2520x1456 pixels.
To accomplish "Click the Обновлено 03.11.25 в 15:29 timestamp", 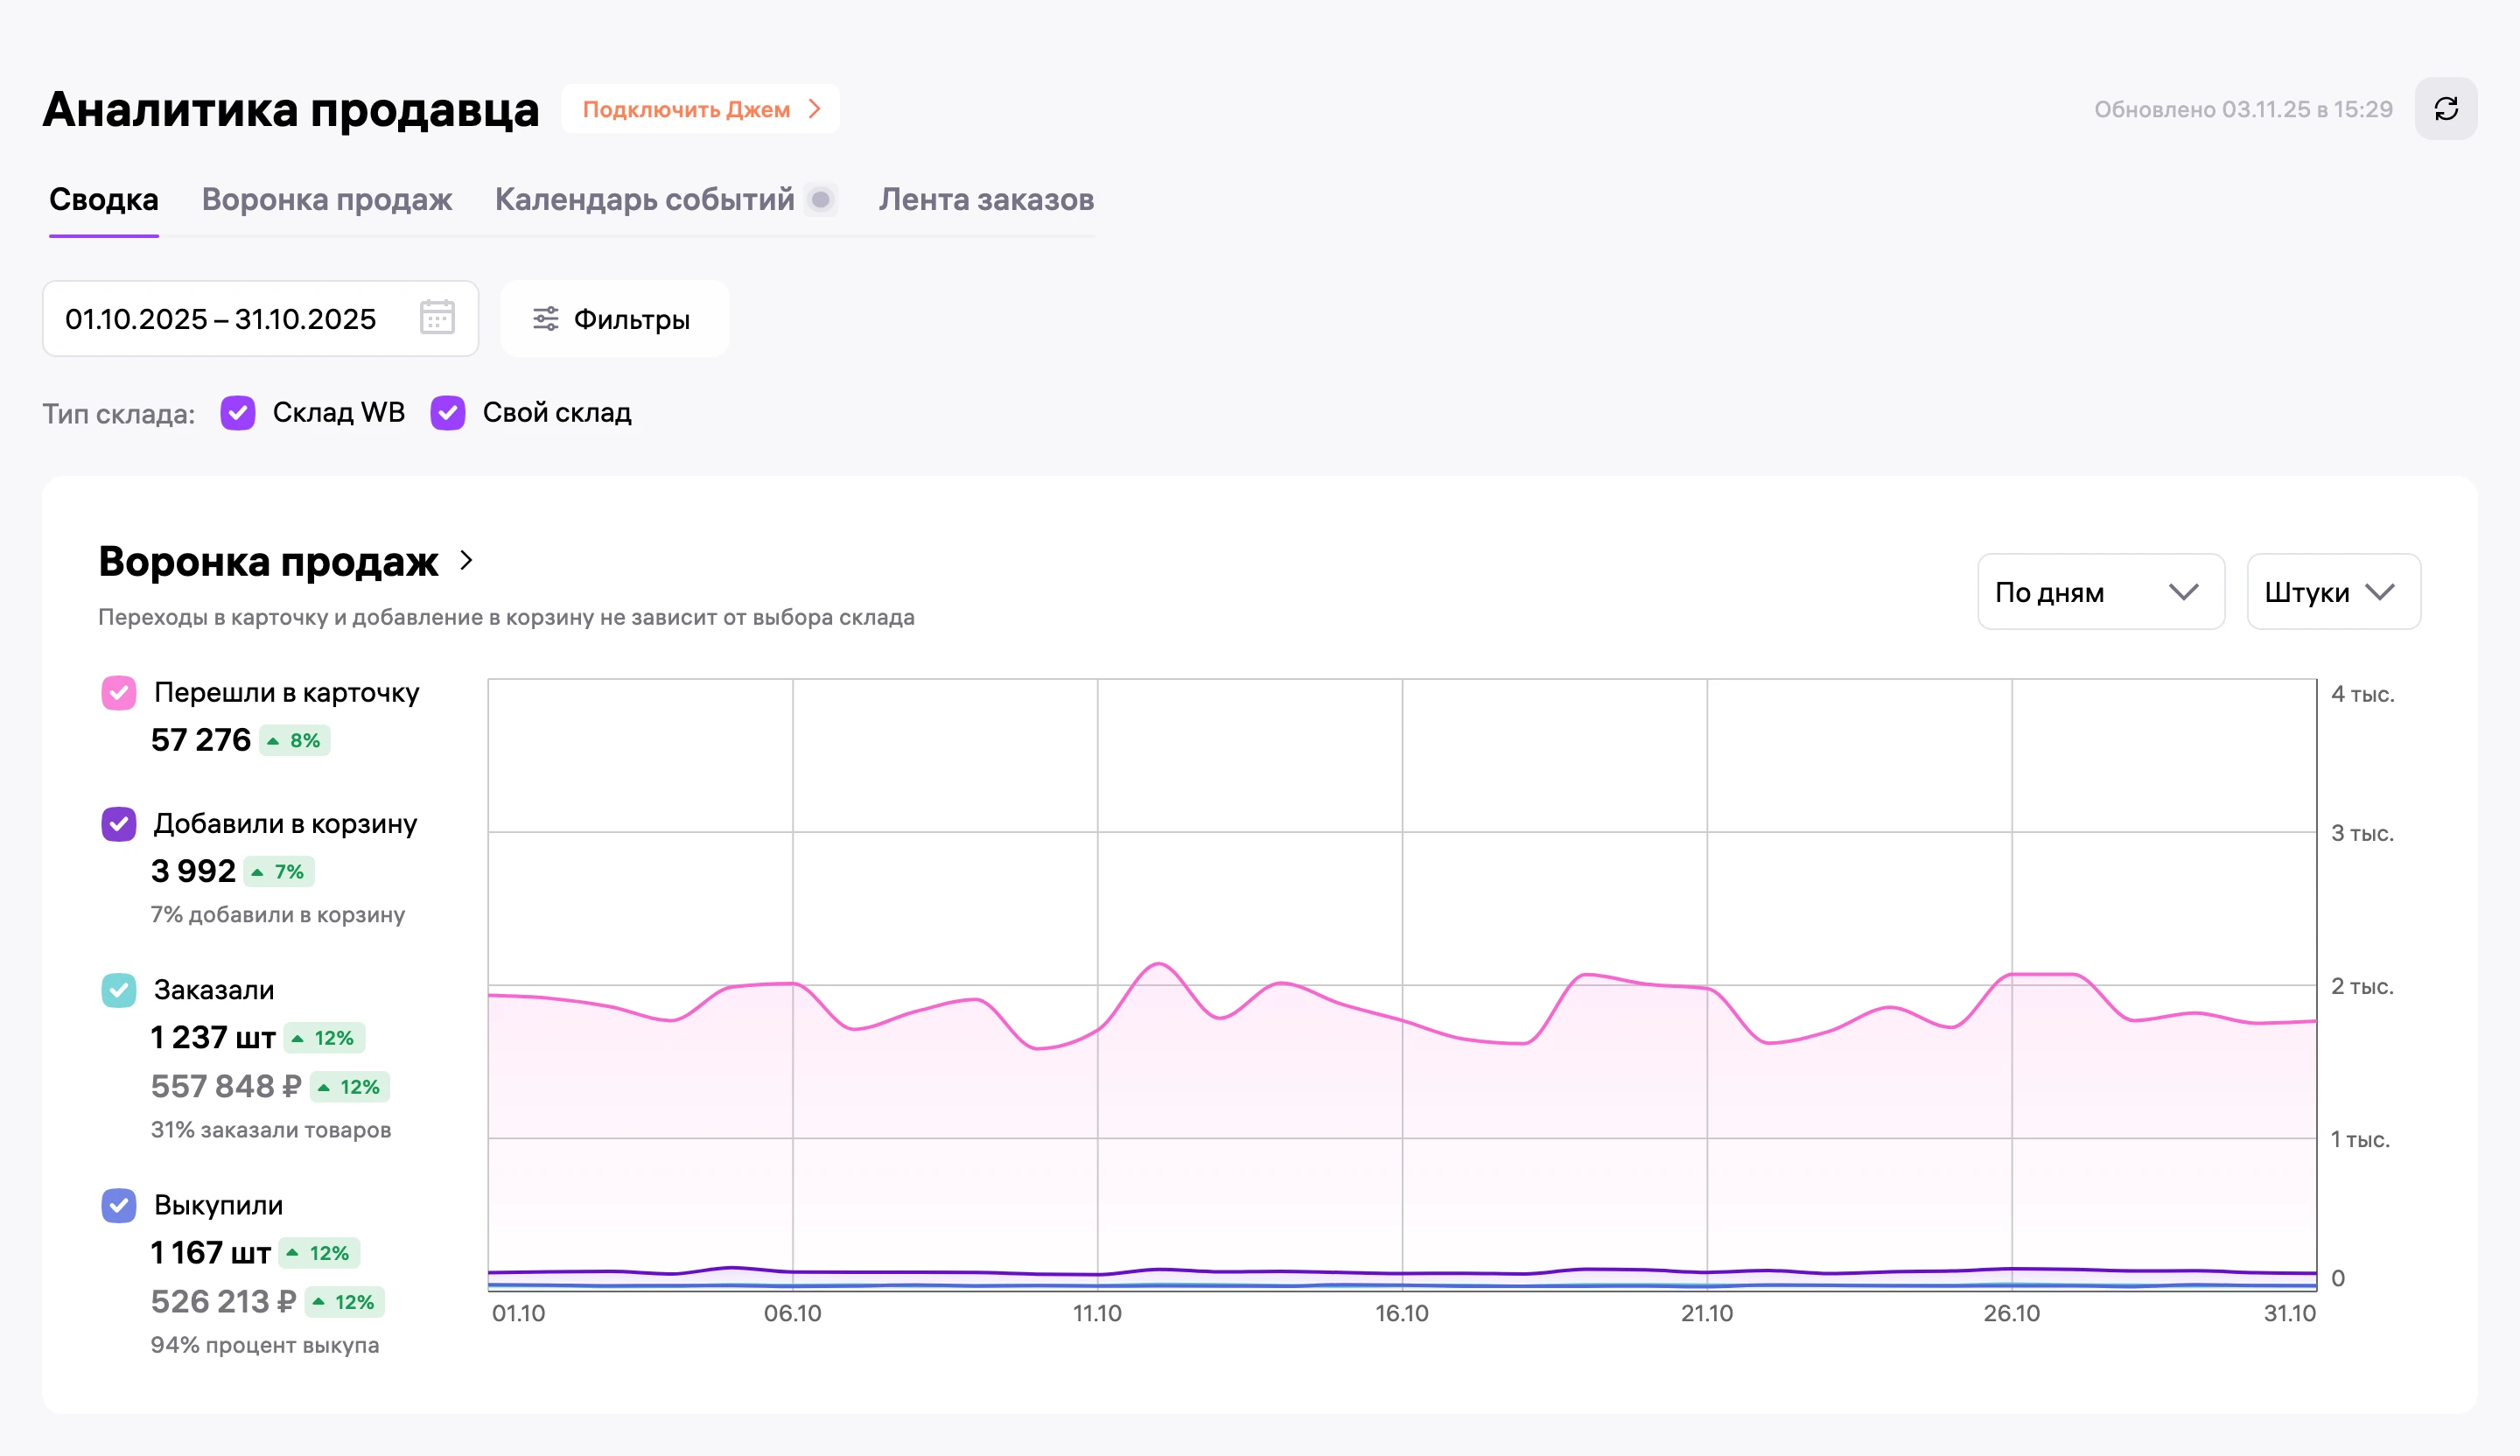I will tap(2244, 109).
